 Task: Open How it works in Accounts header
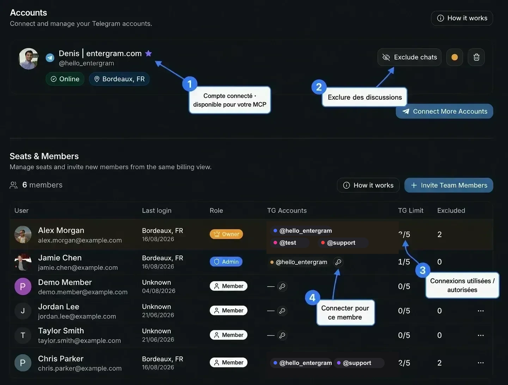[x=462, y=18]
